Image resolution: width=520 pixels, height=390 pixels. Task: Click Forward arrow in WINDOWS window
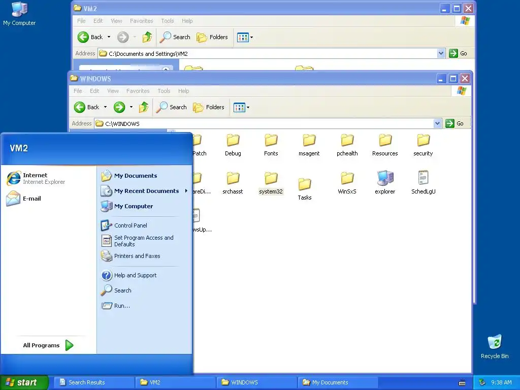pyautogui.click(x=119, y=107)
